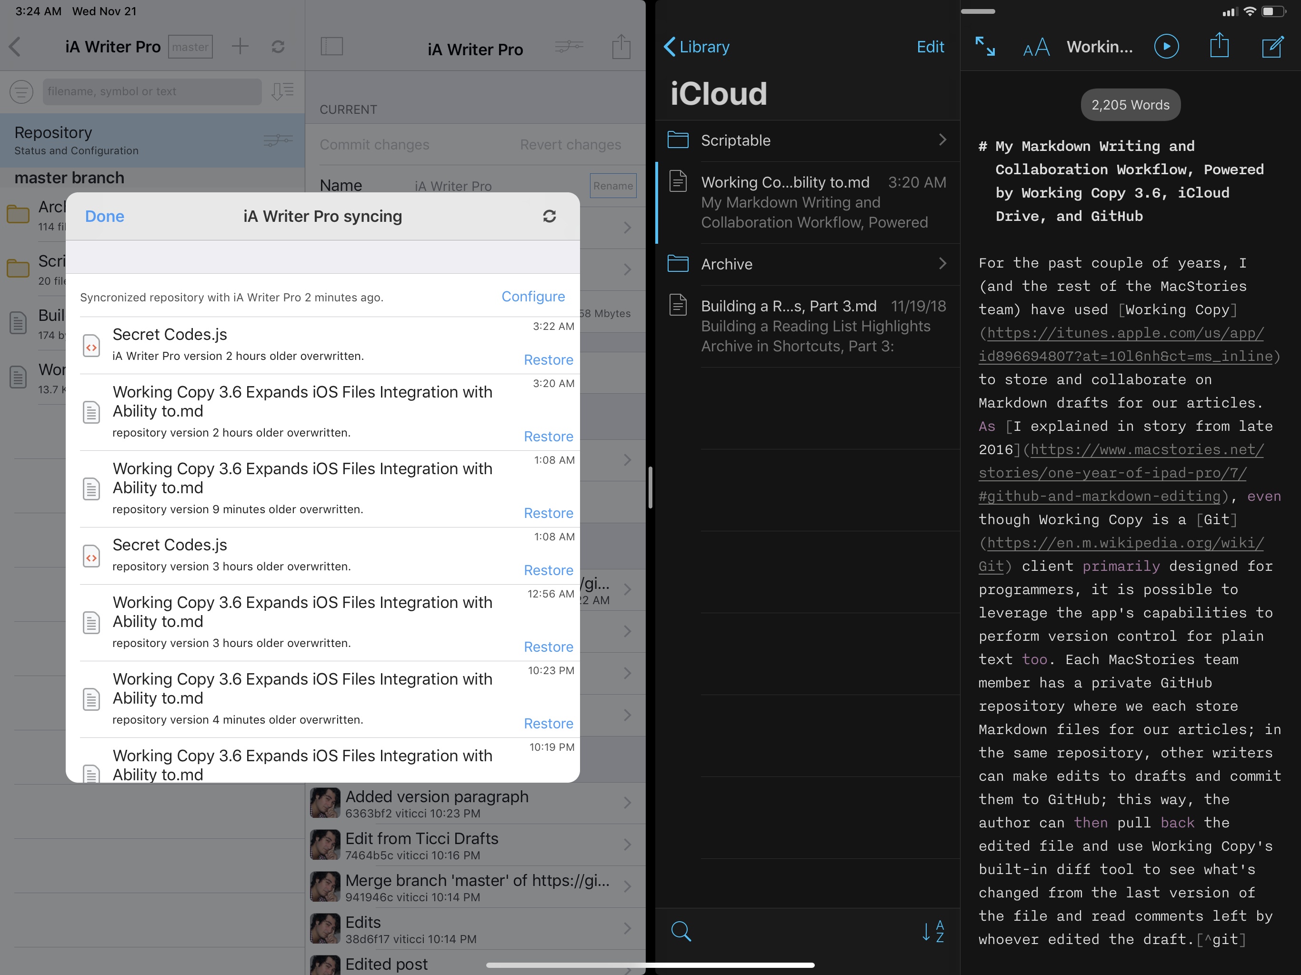
Task: Tap Revert changes
Action: (570, 145)
